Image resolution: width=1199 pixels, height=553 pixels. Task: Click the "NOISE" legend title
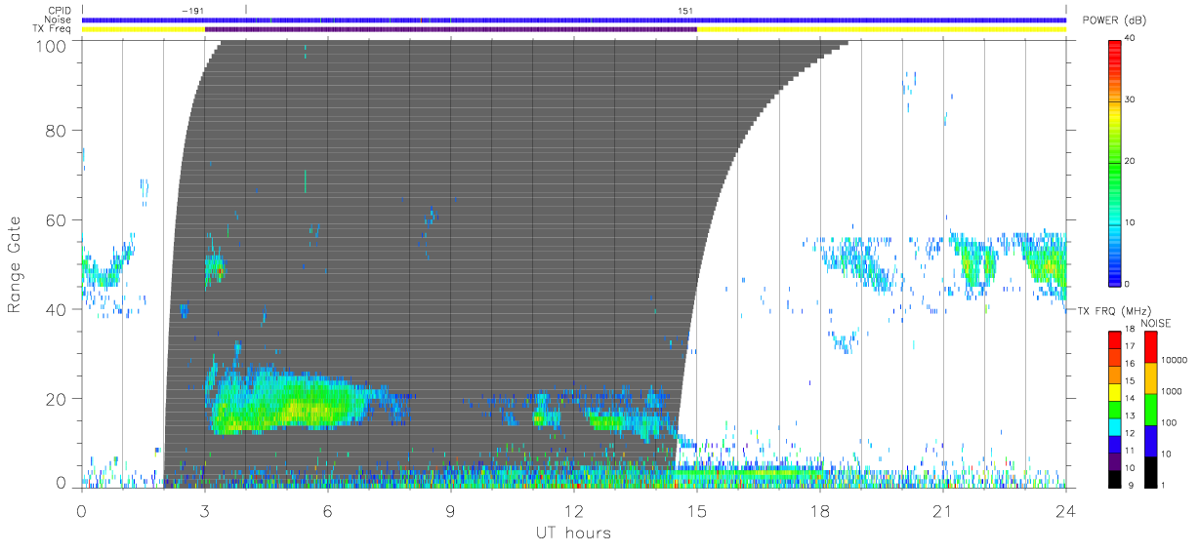pyautogui.click(x=1157, y=323)
